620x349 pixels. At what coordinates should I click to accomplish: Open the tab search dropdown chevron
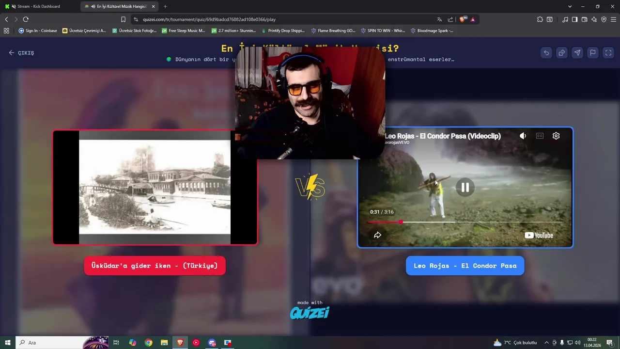tap(570, 6)
